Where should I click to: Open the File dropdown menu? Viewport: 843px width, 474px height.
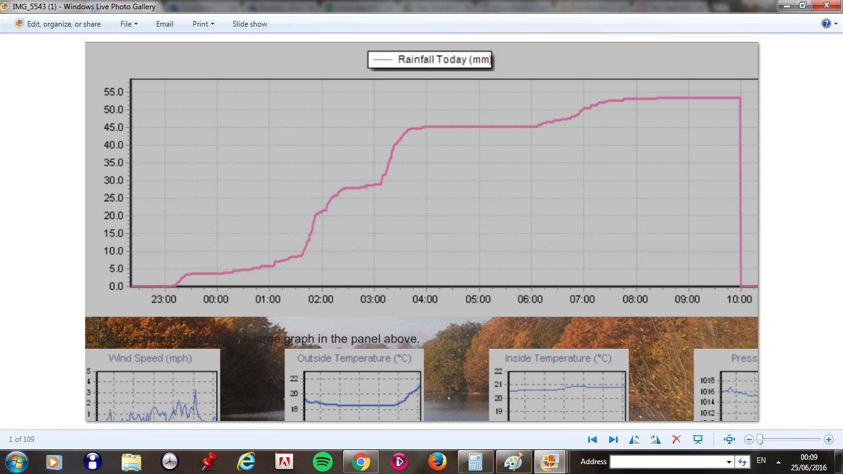click(128, 24)
